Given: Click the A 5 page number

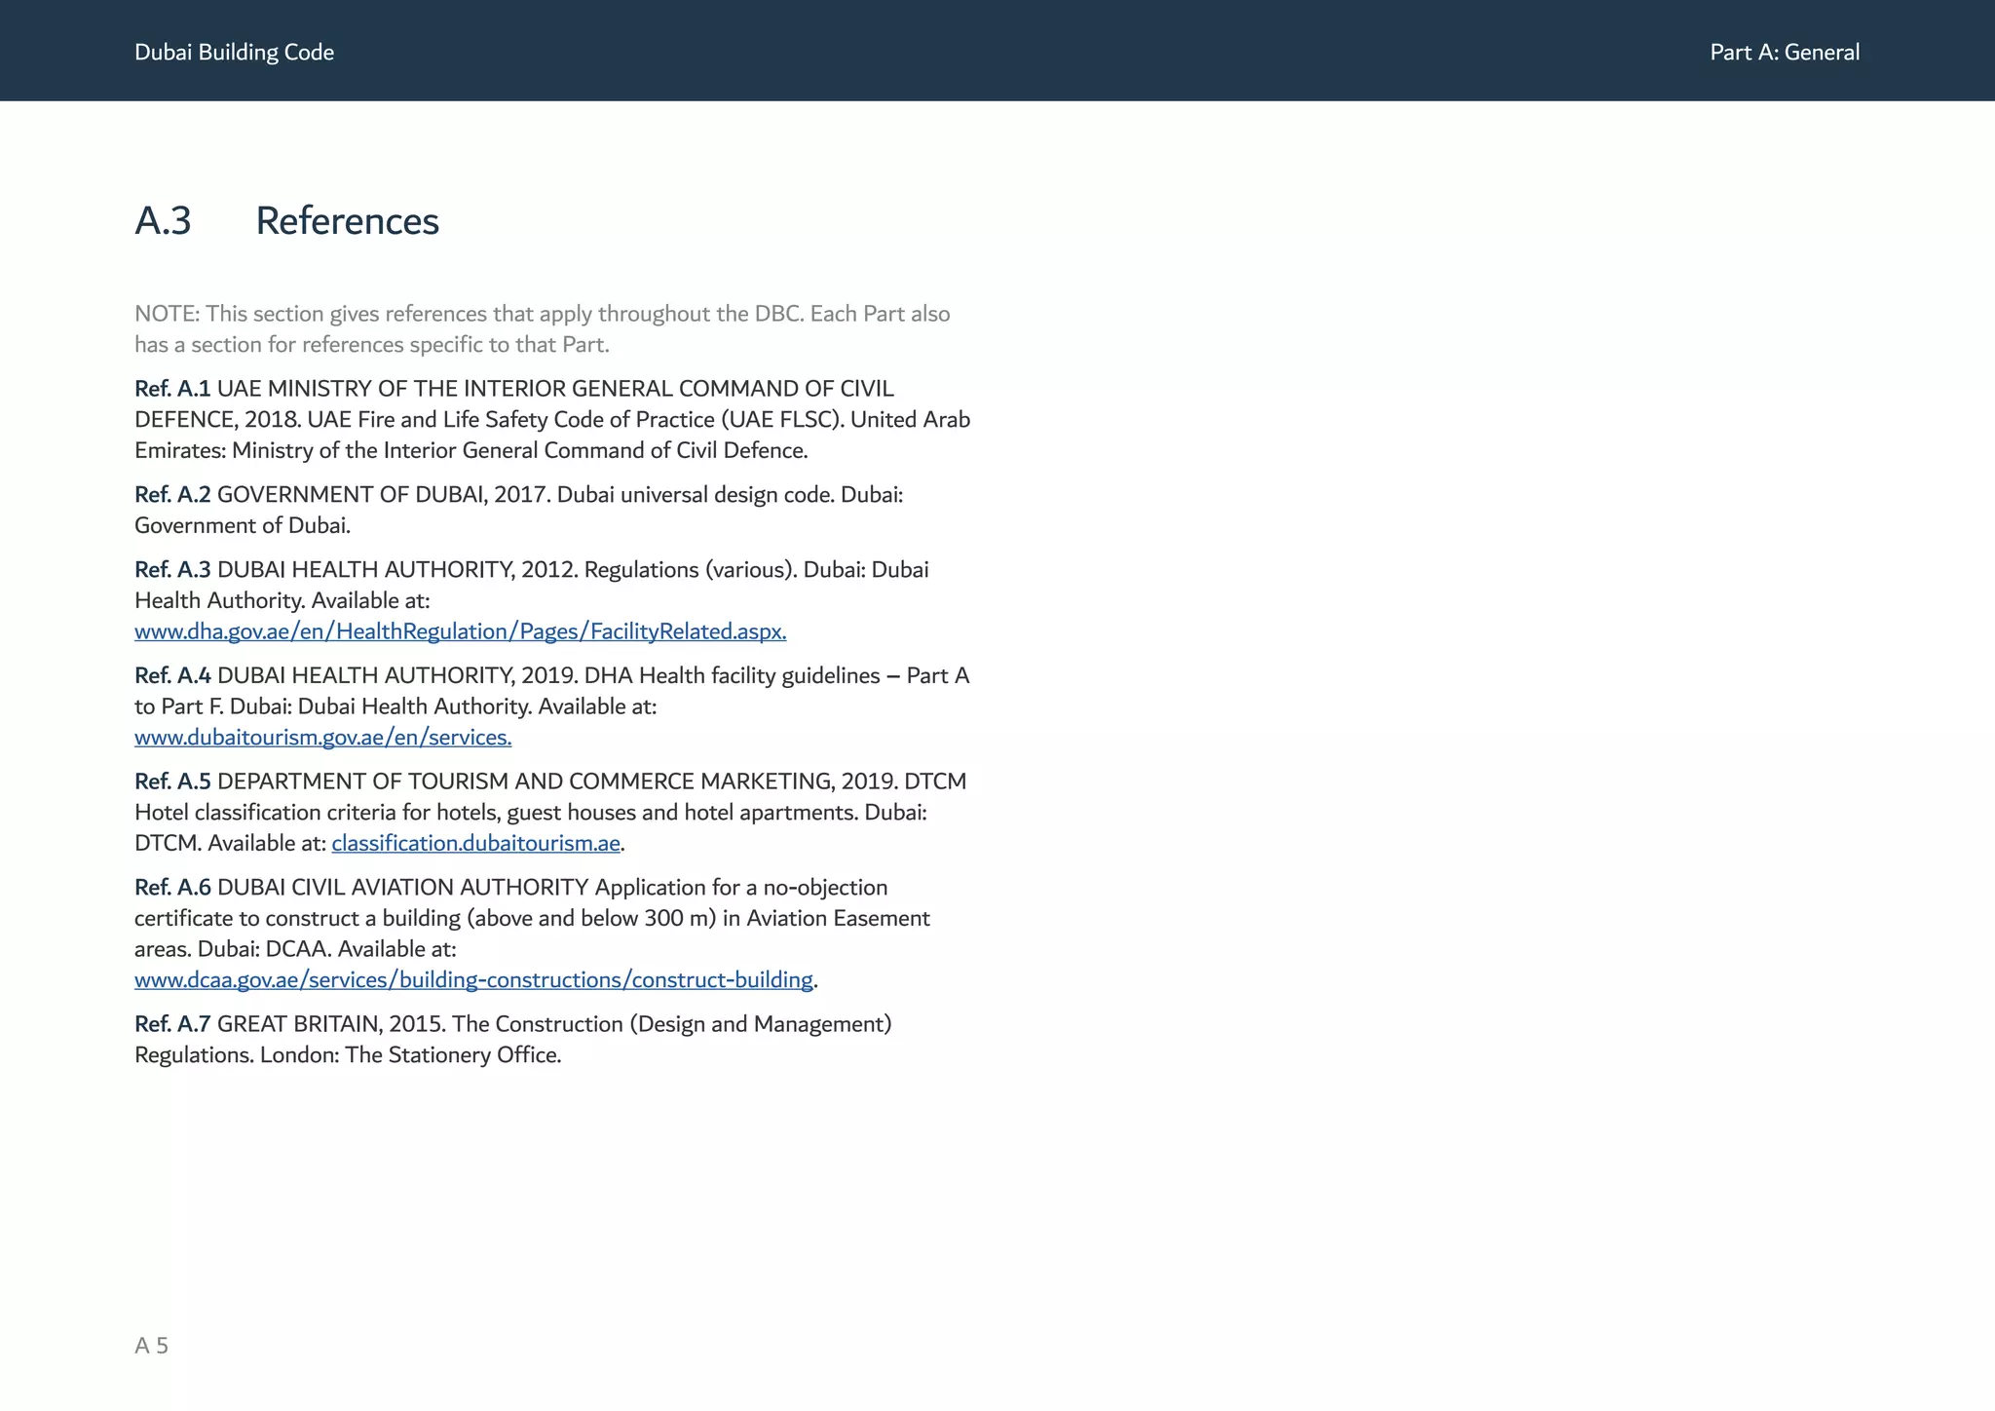Looking at the screenshot, I should point(151,1346).
